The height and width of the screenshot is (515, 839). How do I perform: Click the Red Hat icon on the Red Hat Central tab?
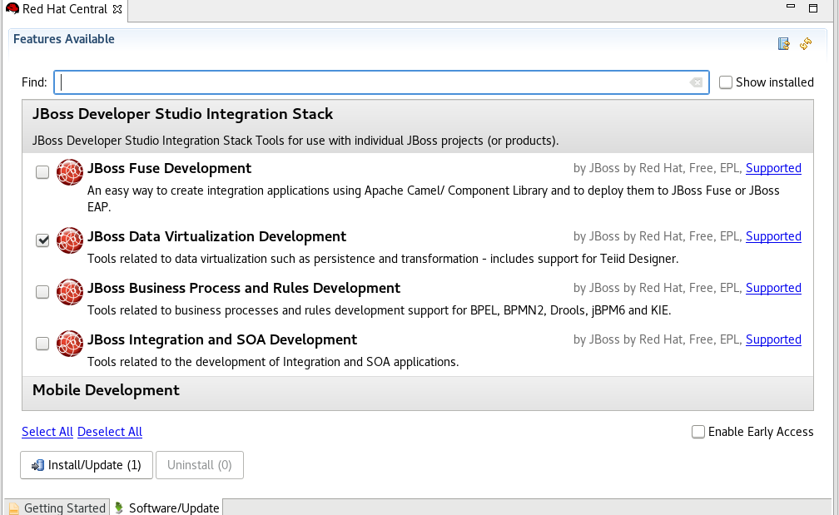coord(12,9)
